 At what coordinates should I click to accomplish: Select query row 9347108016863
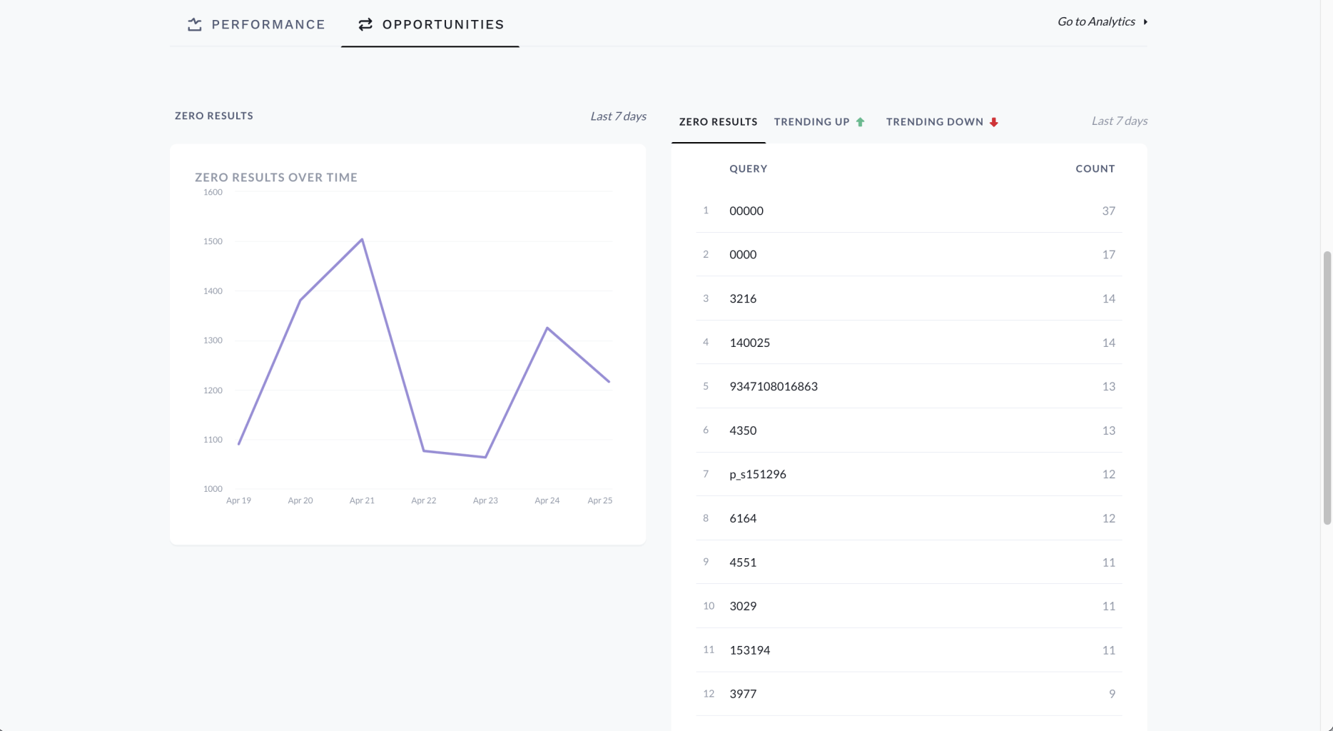(908, 386)
